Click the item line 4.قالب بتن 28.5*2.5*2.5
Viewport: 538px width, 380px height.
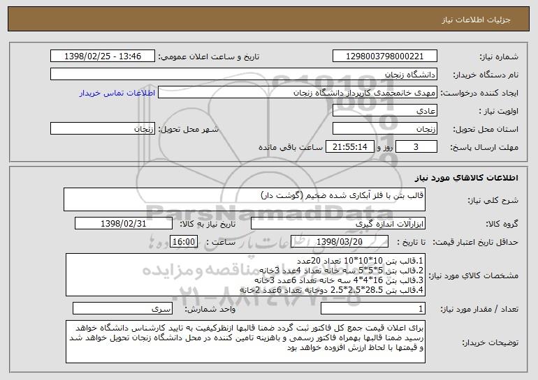click(x=331, y=290)
